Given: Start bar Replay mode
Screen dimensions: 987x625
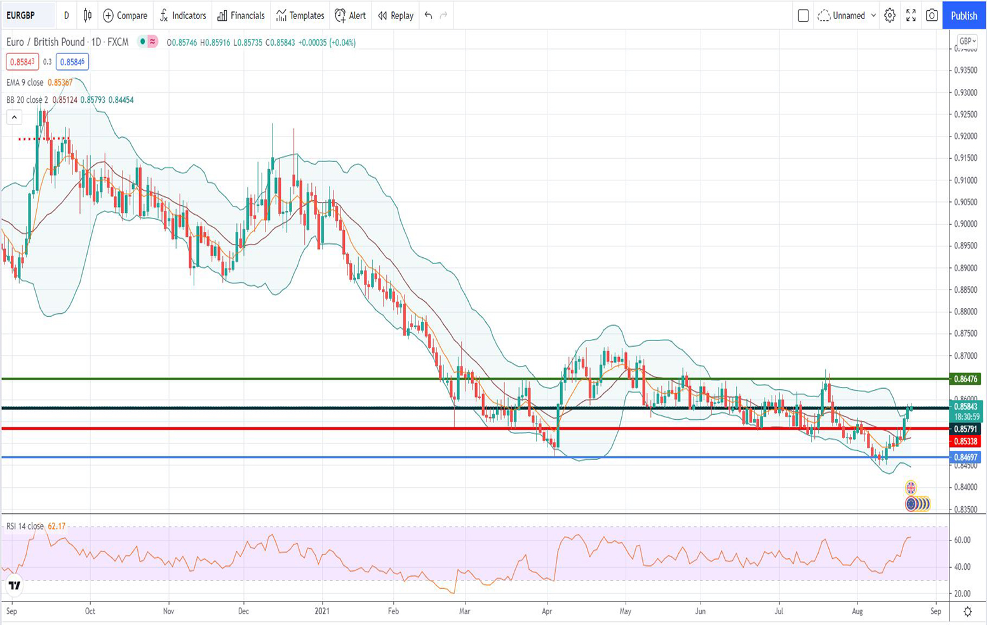Looking at the screenshot, I should tap(395, 15).
